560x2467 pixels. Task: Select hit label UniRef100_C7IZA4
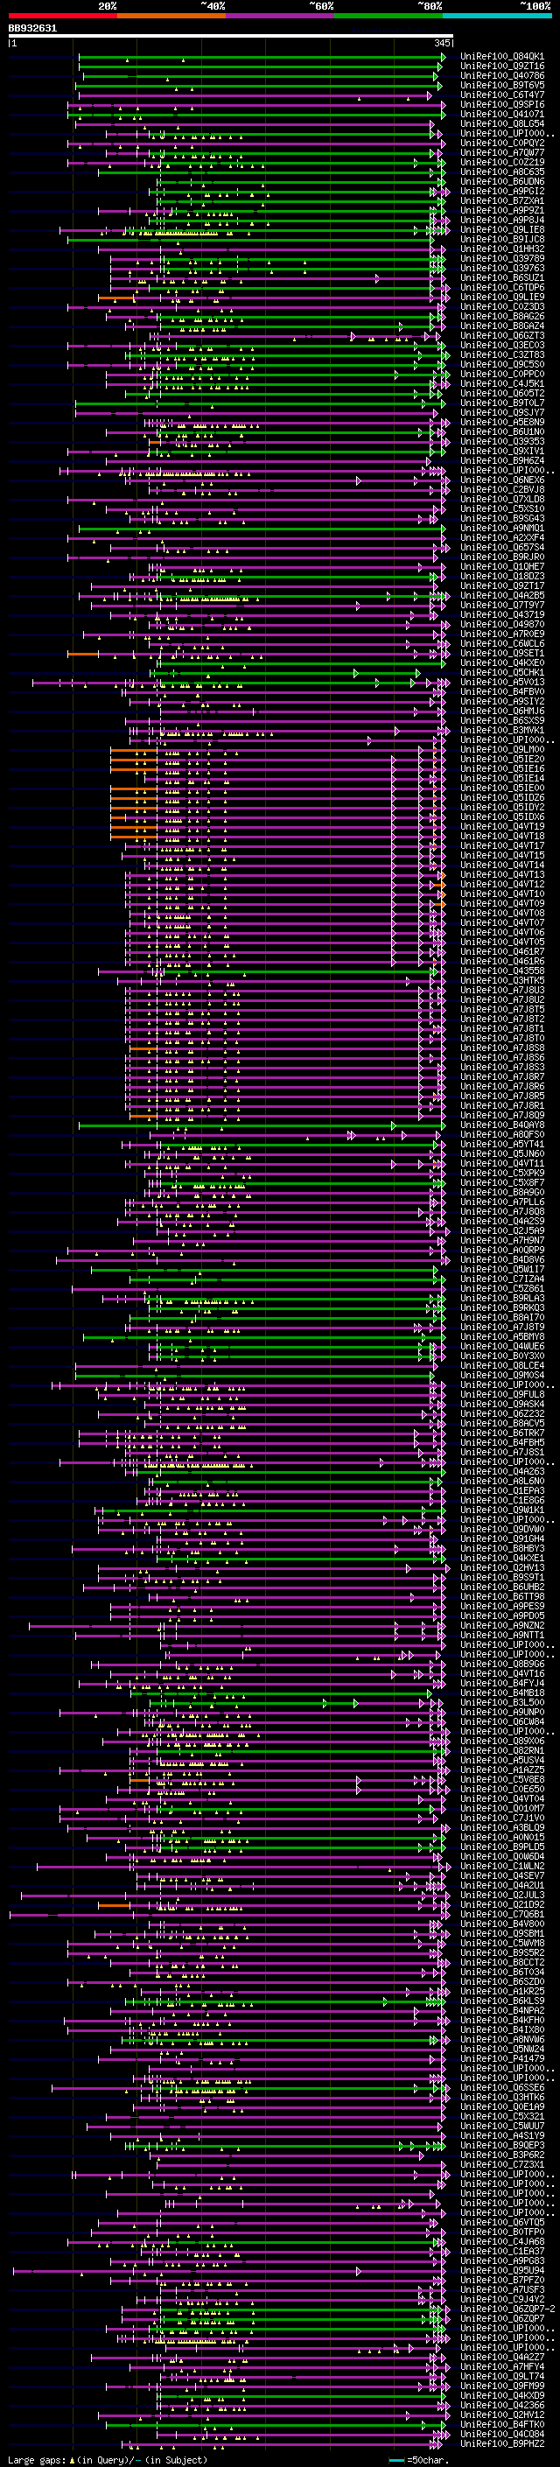coord(502,1279)
